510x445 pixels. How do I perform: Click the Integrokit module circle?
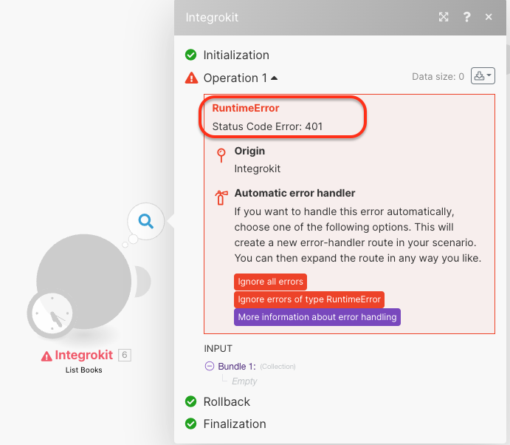pos(84,281)
